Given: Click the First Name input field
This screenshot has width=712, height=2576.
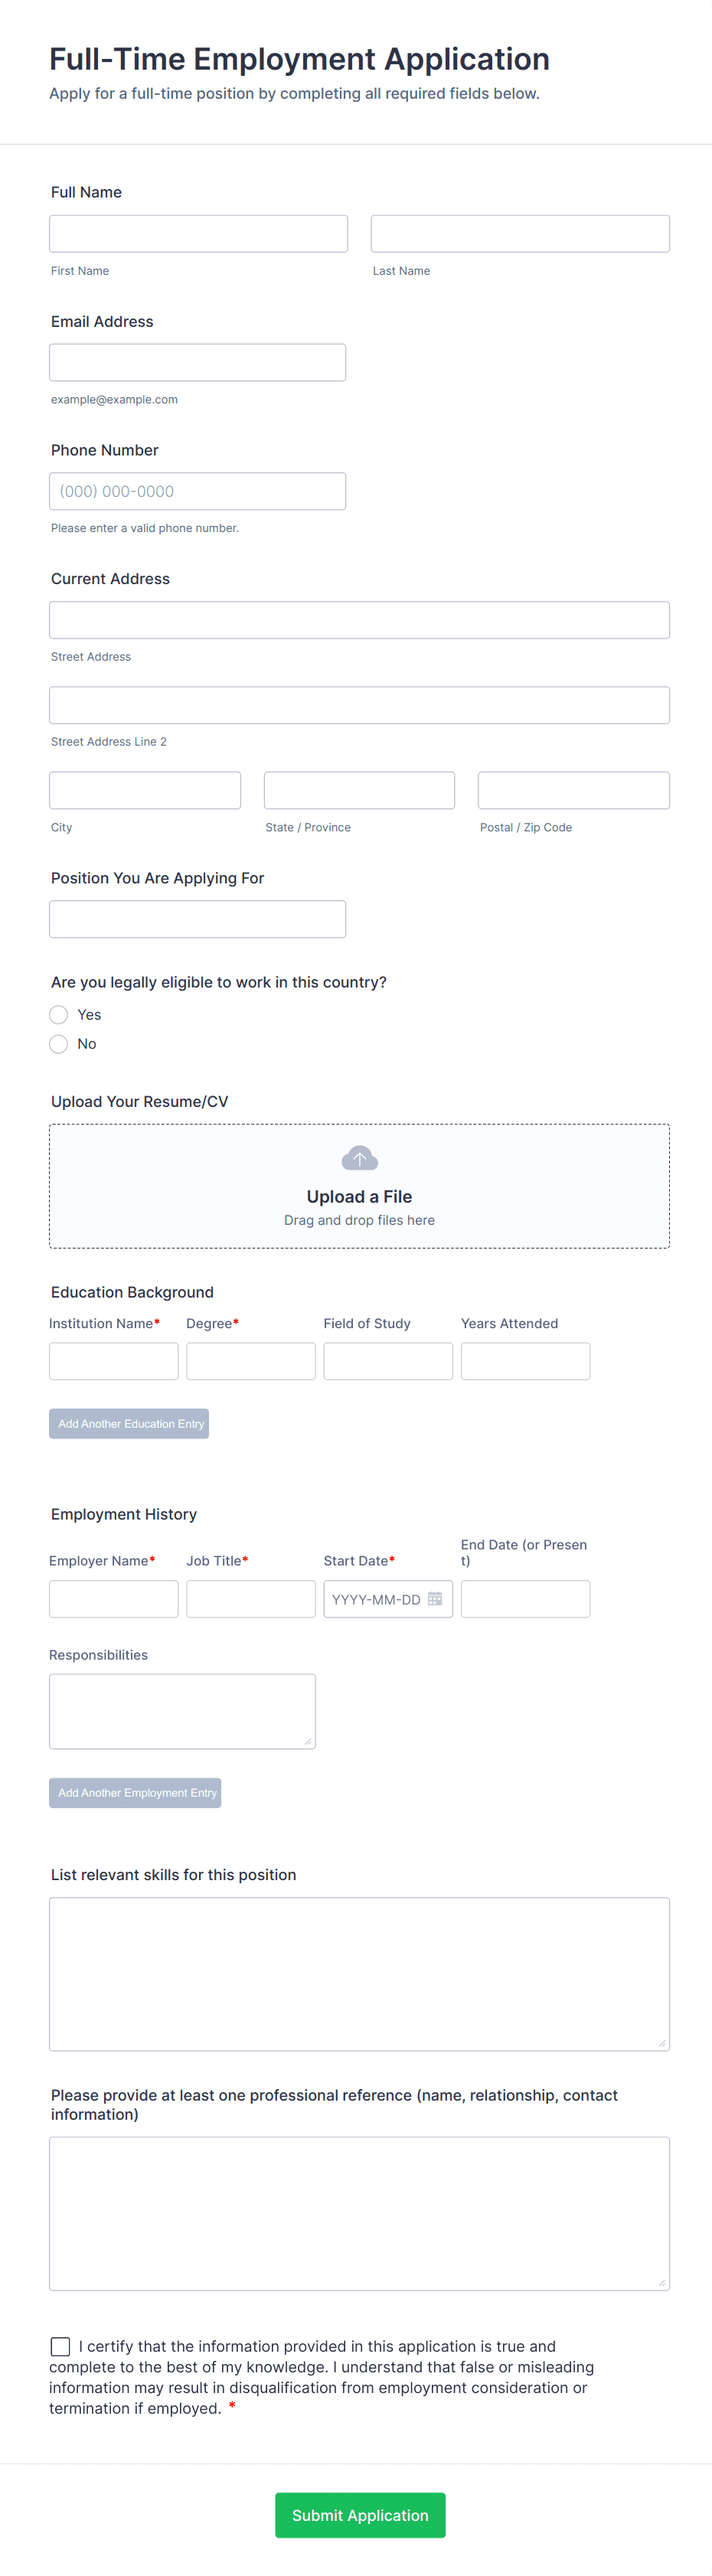Looking at the screenshot, I should (197, 233).
